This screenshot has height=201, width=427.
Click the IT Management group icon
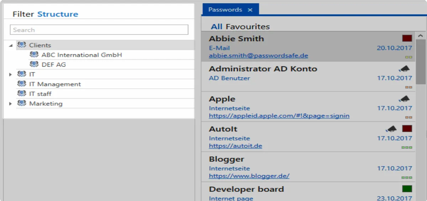(x=22, y=84)
